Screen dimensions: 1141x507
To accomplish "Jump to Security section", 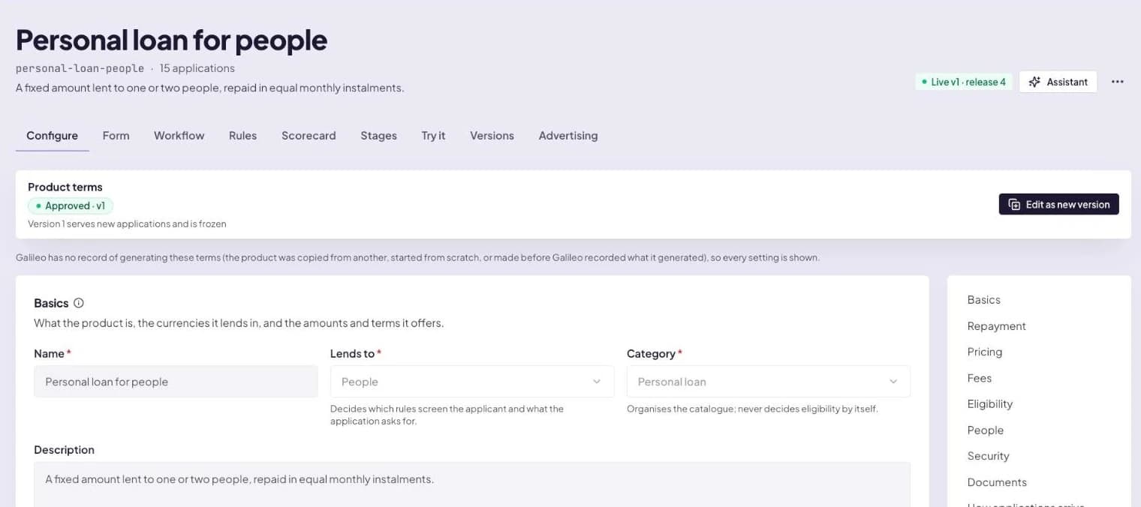I will pyautogui.click(x=988, y=456).
